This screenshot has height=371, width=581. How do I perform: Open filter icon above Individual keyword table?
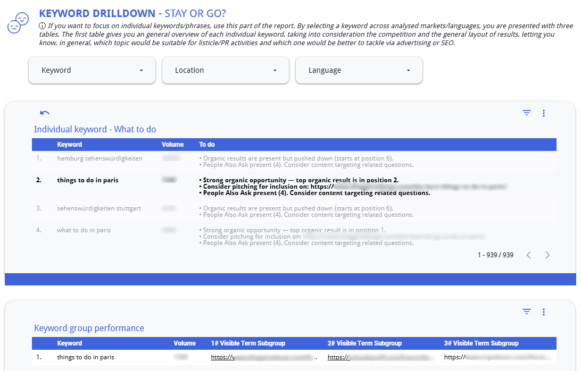click(x=527, y=113)
